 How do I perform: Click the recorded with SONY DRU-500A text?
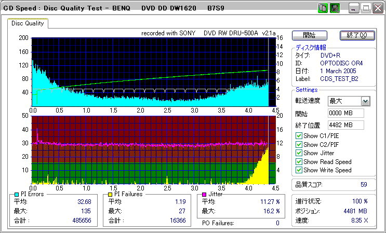point(208,33)
